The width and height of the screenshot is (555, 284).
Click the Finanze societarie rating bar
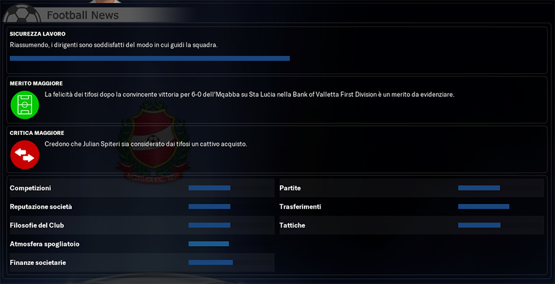click(211, 263)
